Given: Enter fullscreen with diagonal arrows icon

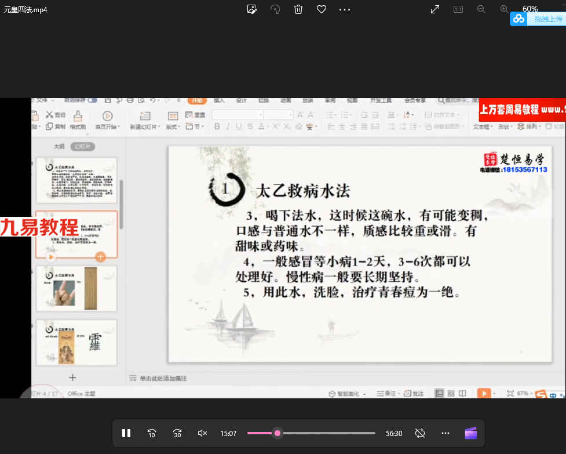Looking at the screenshot, I should (435, 9).
